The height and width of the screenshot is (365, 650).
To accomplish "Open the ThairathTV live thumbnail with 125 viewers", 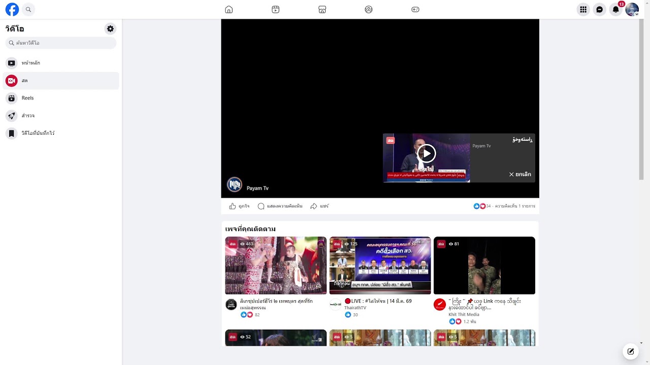I will [380, 265].
